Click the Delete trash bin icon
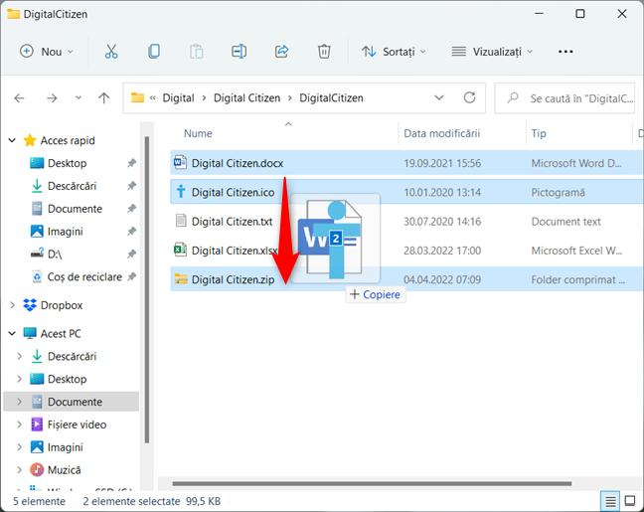The height and width of the screenshot is (512, 644). click(324, 52)
